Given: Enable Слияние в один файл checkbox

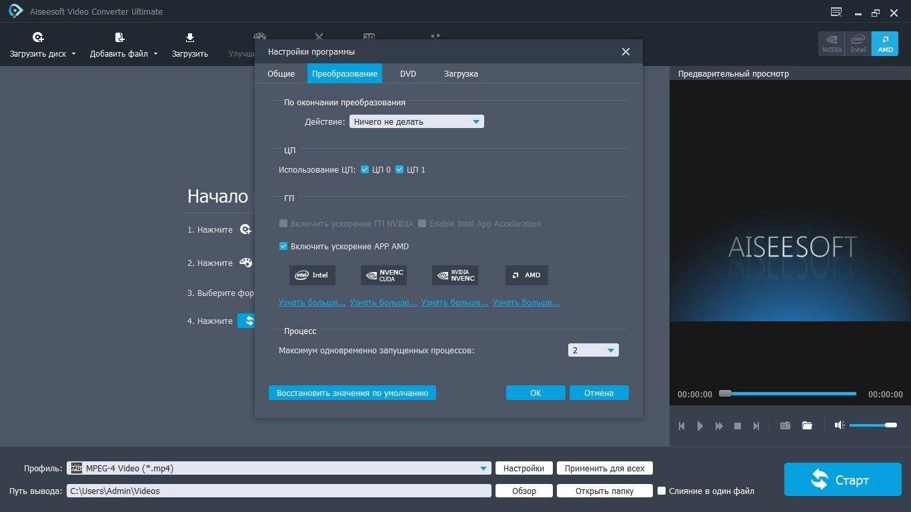Looking at the screenshot, I should pyautogui.click(x=662, y=491).
